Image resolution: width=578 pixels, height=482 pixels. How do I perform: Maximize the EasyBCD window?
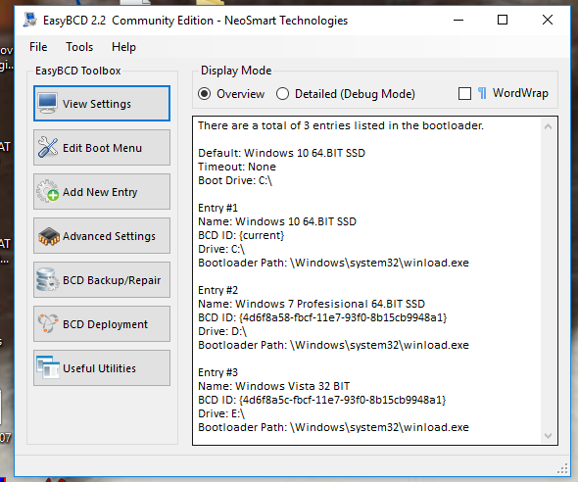(x=503, y=20)
